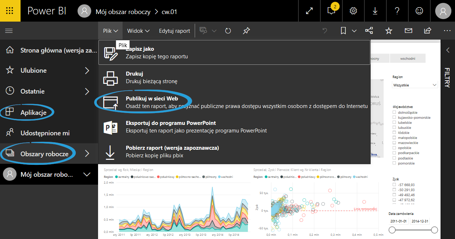Enter full screen mode with arrows icon

309,11
